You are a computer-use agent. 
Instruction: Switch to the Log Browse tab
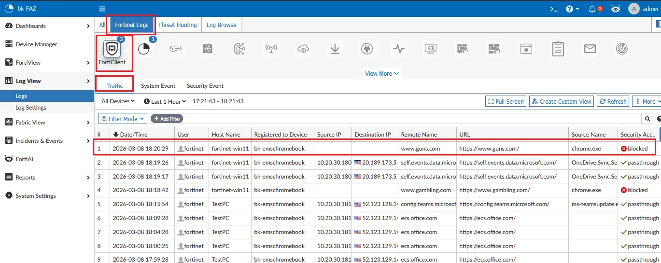point(222,25)
